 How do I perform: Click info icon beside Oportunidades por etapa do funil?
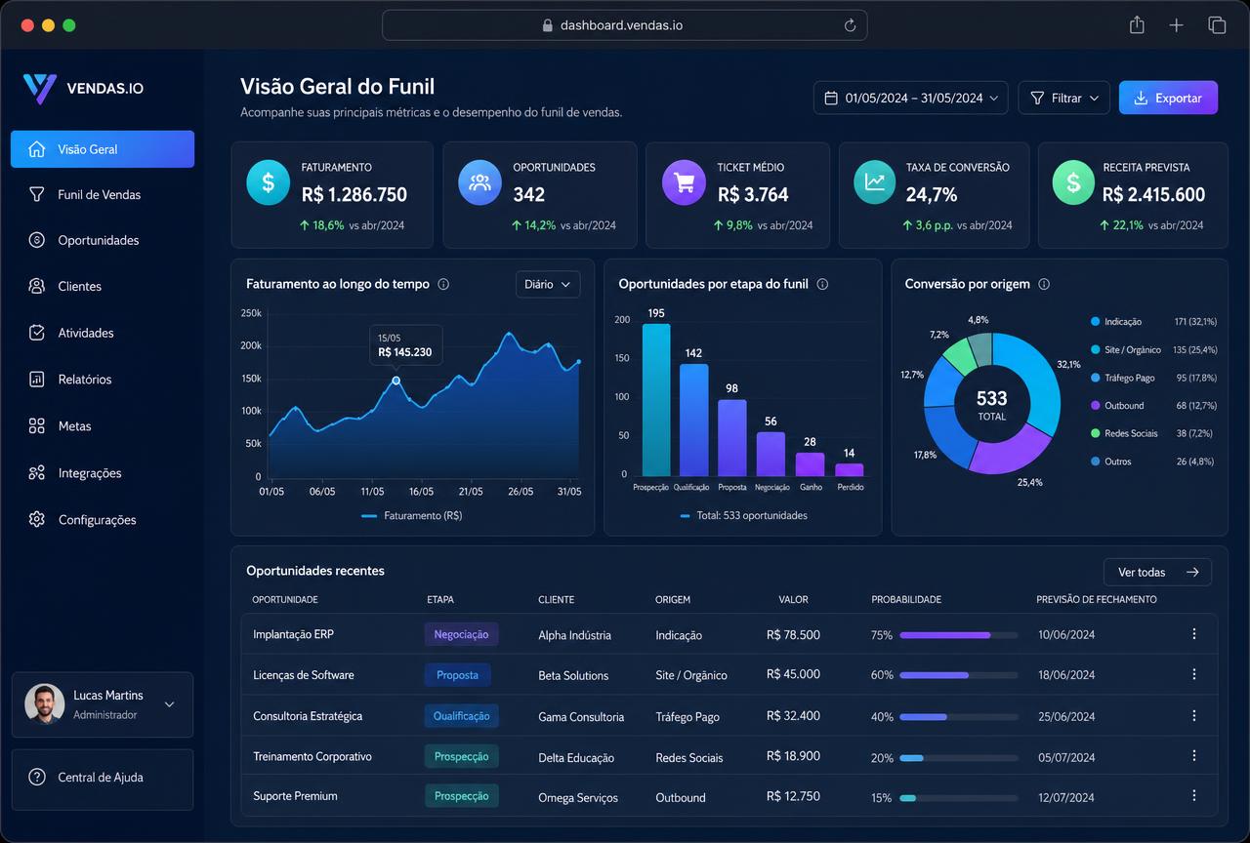[x=822, y=284]
